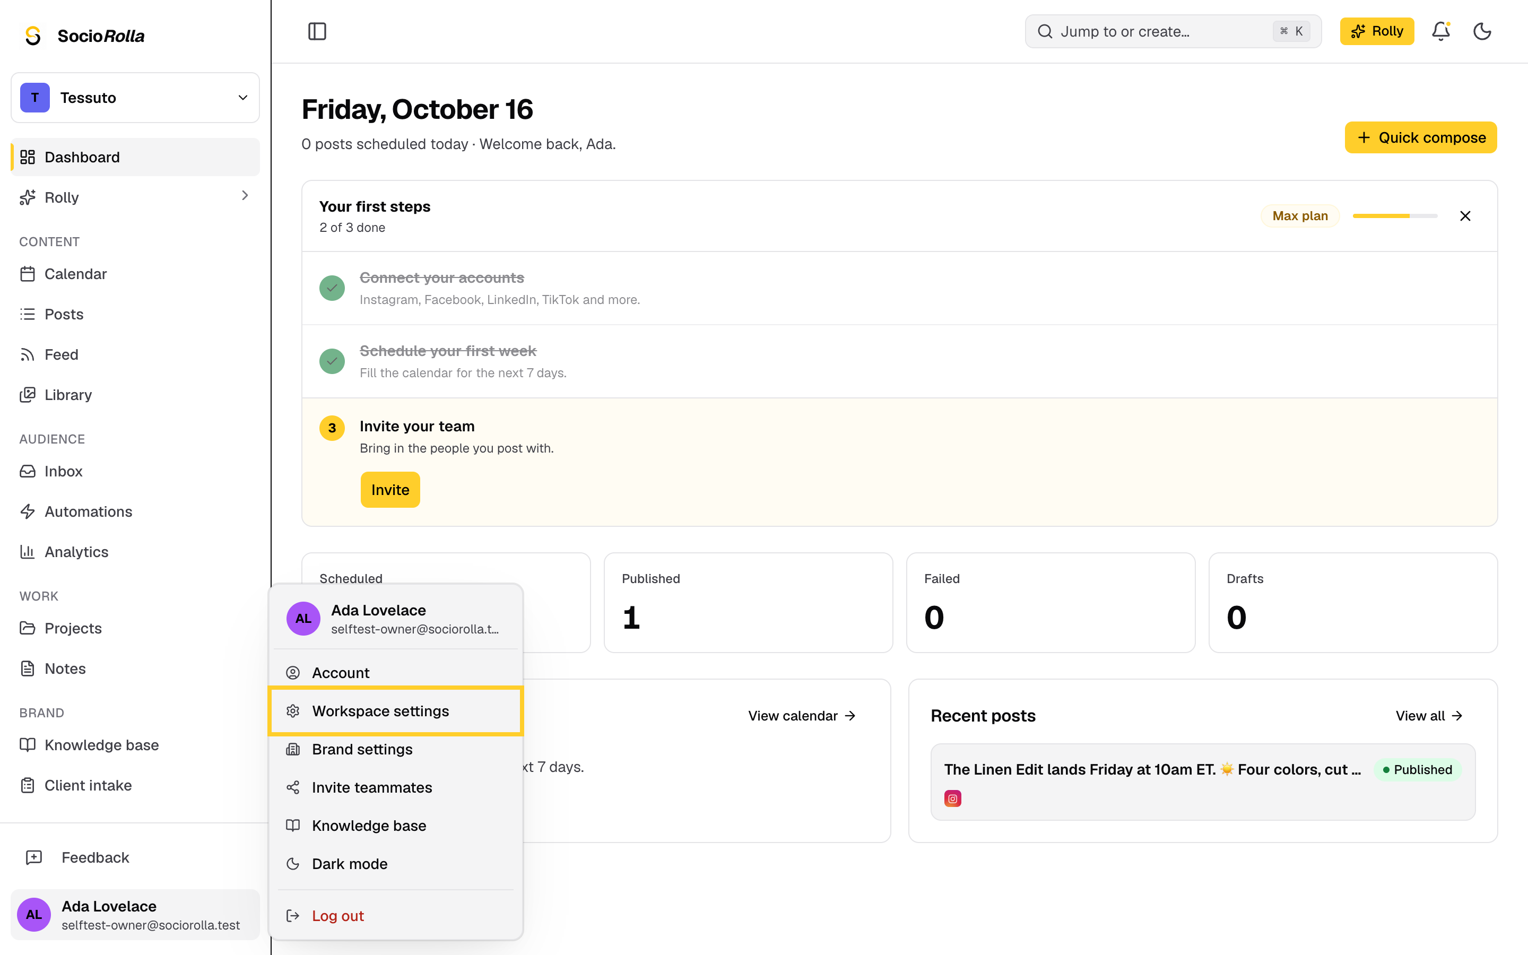Click Log out in the user menu
Screen dimensions: 1528x955
(x=396, y=916)
